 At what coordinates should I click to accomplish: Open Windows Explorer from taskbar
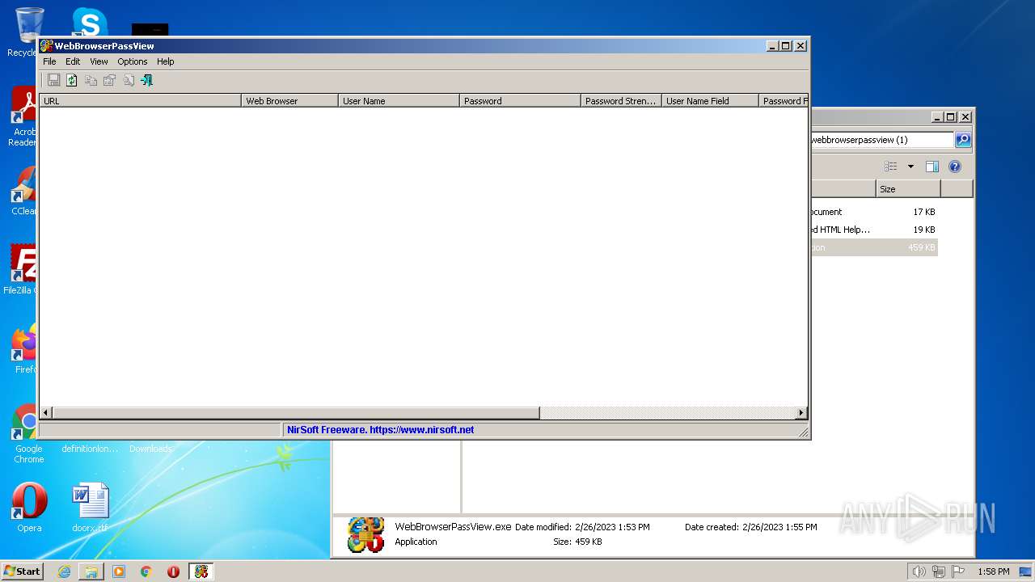(x=91, y=571)
